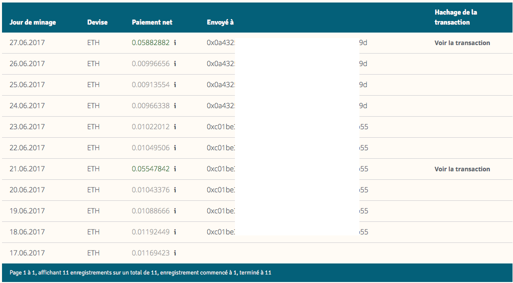Sort by Jour de minage column
513x283 pixels.
(33, 22)
